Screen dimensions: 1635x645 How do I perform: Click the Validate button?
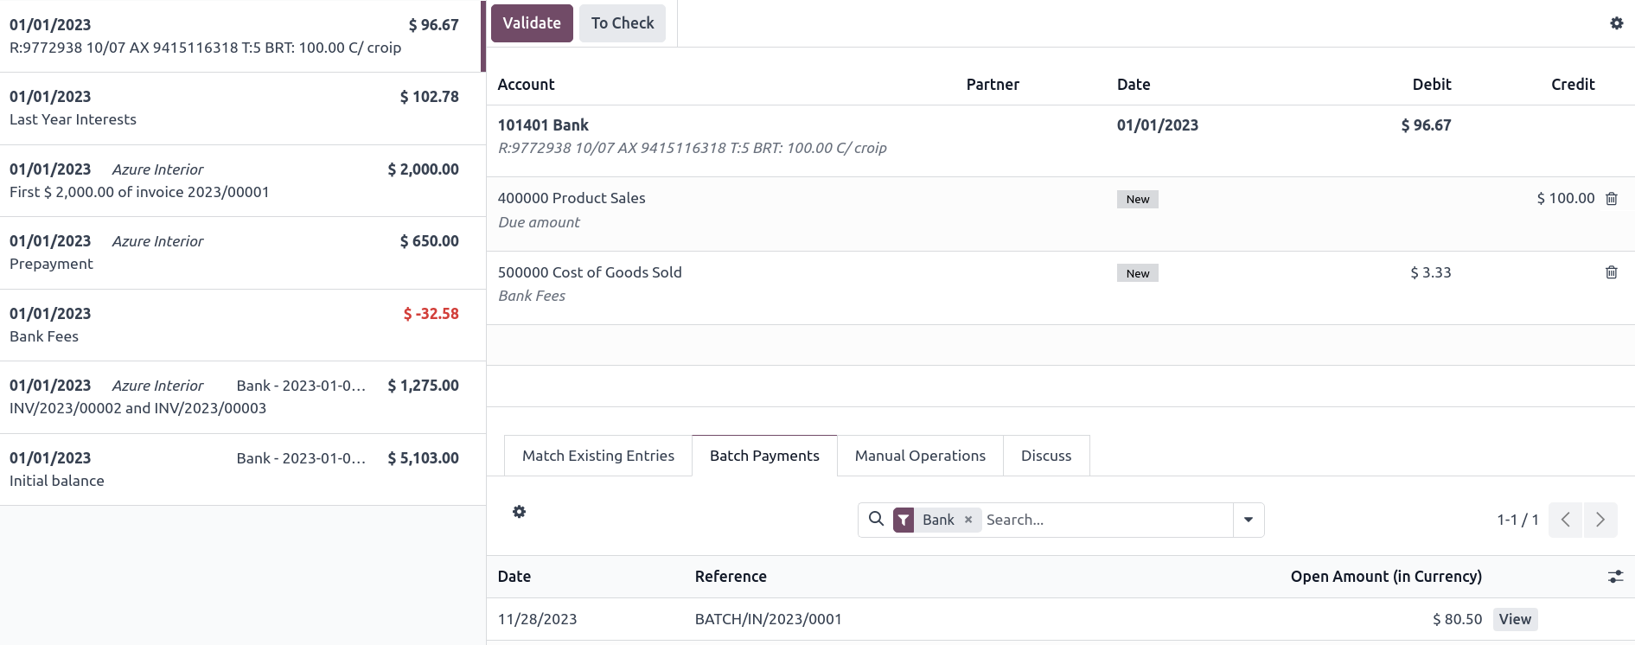click(531, 22)
